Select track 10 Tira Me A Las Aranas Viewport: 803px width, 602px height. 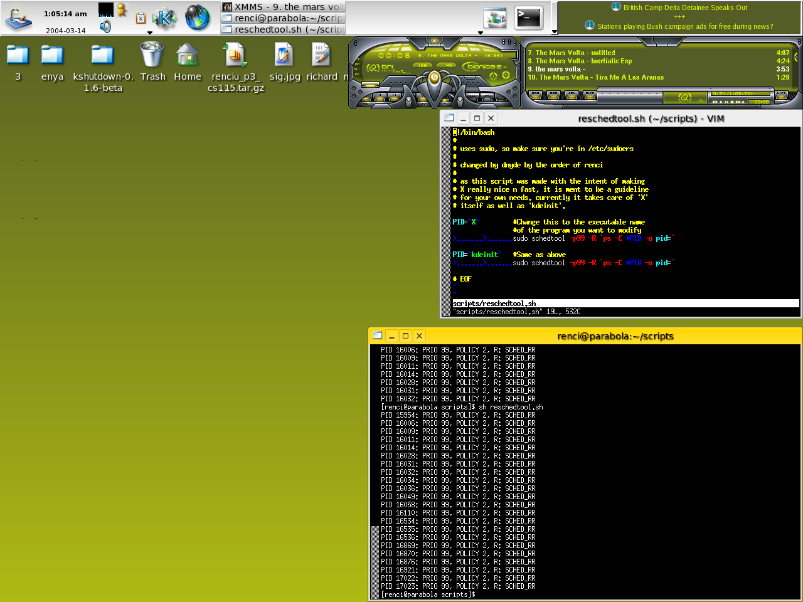click(x=658, y=78)
